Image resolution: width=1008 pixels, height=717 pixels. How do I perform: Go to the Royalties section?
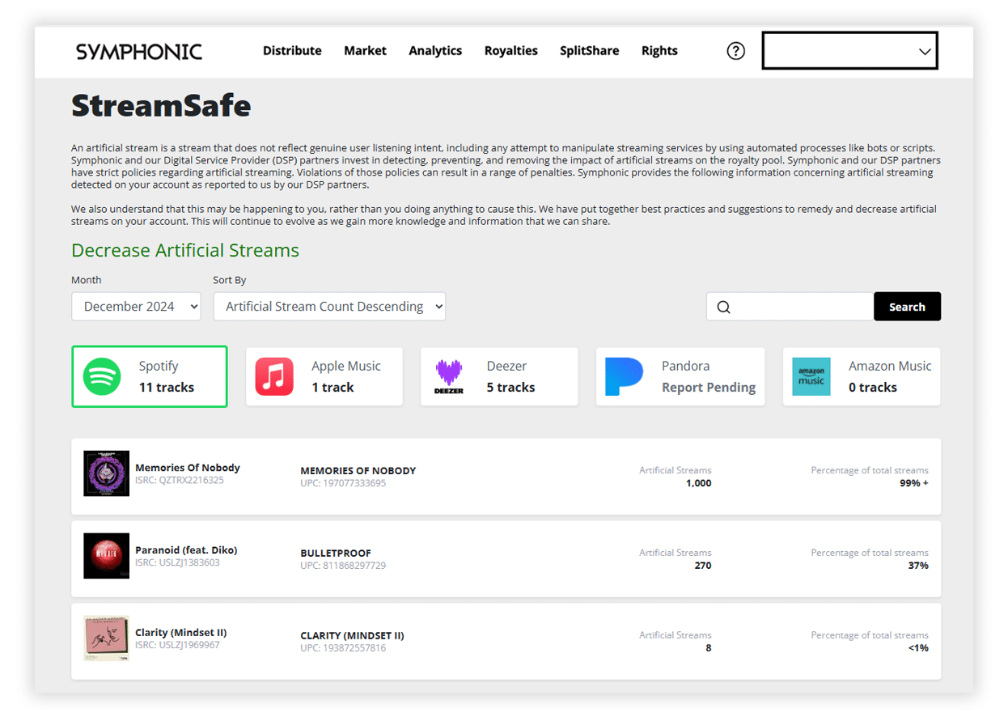coord(510,50)
